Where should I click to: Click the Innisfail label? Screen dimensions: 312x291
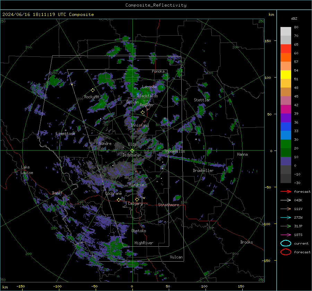[x=140, y=125]
